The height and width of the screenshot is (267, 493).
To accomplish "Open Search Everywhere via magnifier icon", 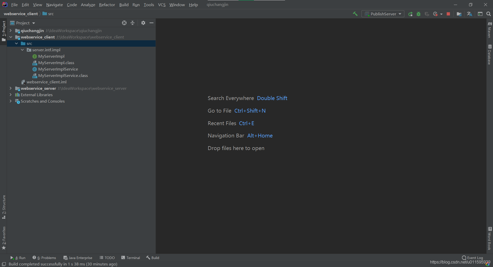I will [x=489, y=14].
